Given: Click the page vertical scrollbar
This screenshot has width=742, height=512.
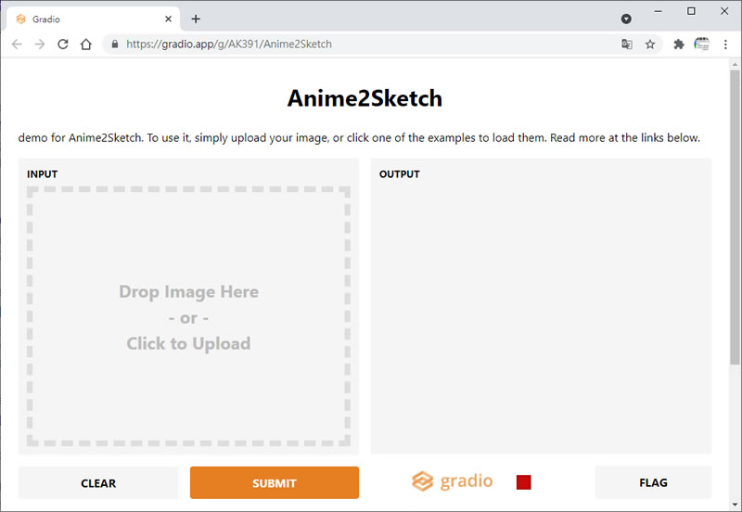Looking at the screenshot, I should [735, 217].
